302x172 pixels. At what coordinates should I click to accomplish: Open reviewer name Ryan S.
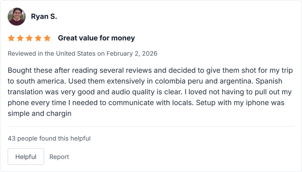point(44,16)
